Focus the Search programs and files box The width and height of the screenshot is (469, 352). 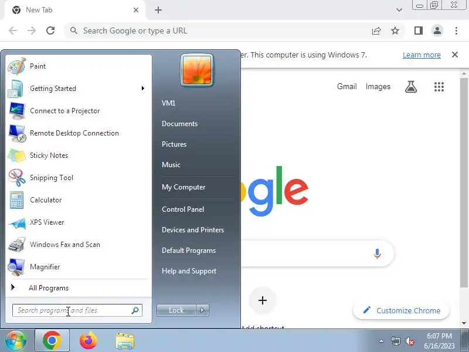pyautogui.click(x=77, y=310)
